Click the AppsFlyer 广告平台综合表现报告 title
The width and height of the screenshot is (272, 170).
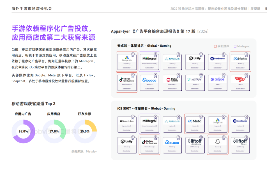click(153, 31)
